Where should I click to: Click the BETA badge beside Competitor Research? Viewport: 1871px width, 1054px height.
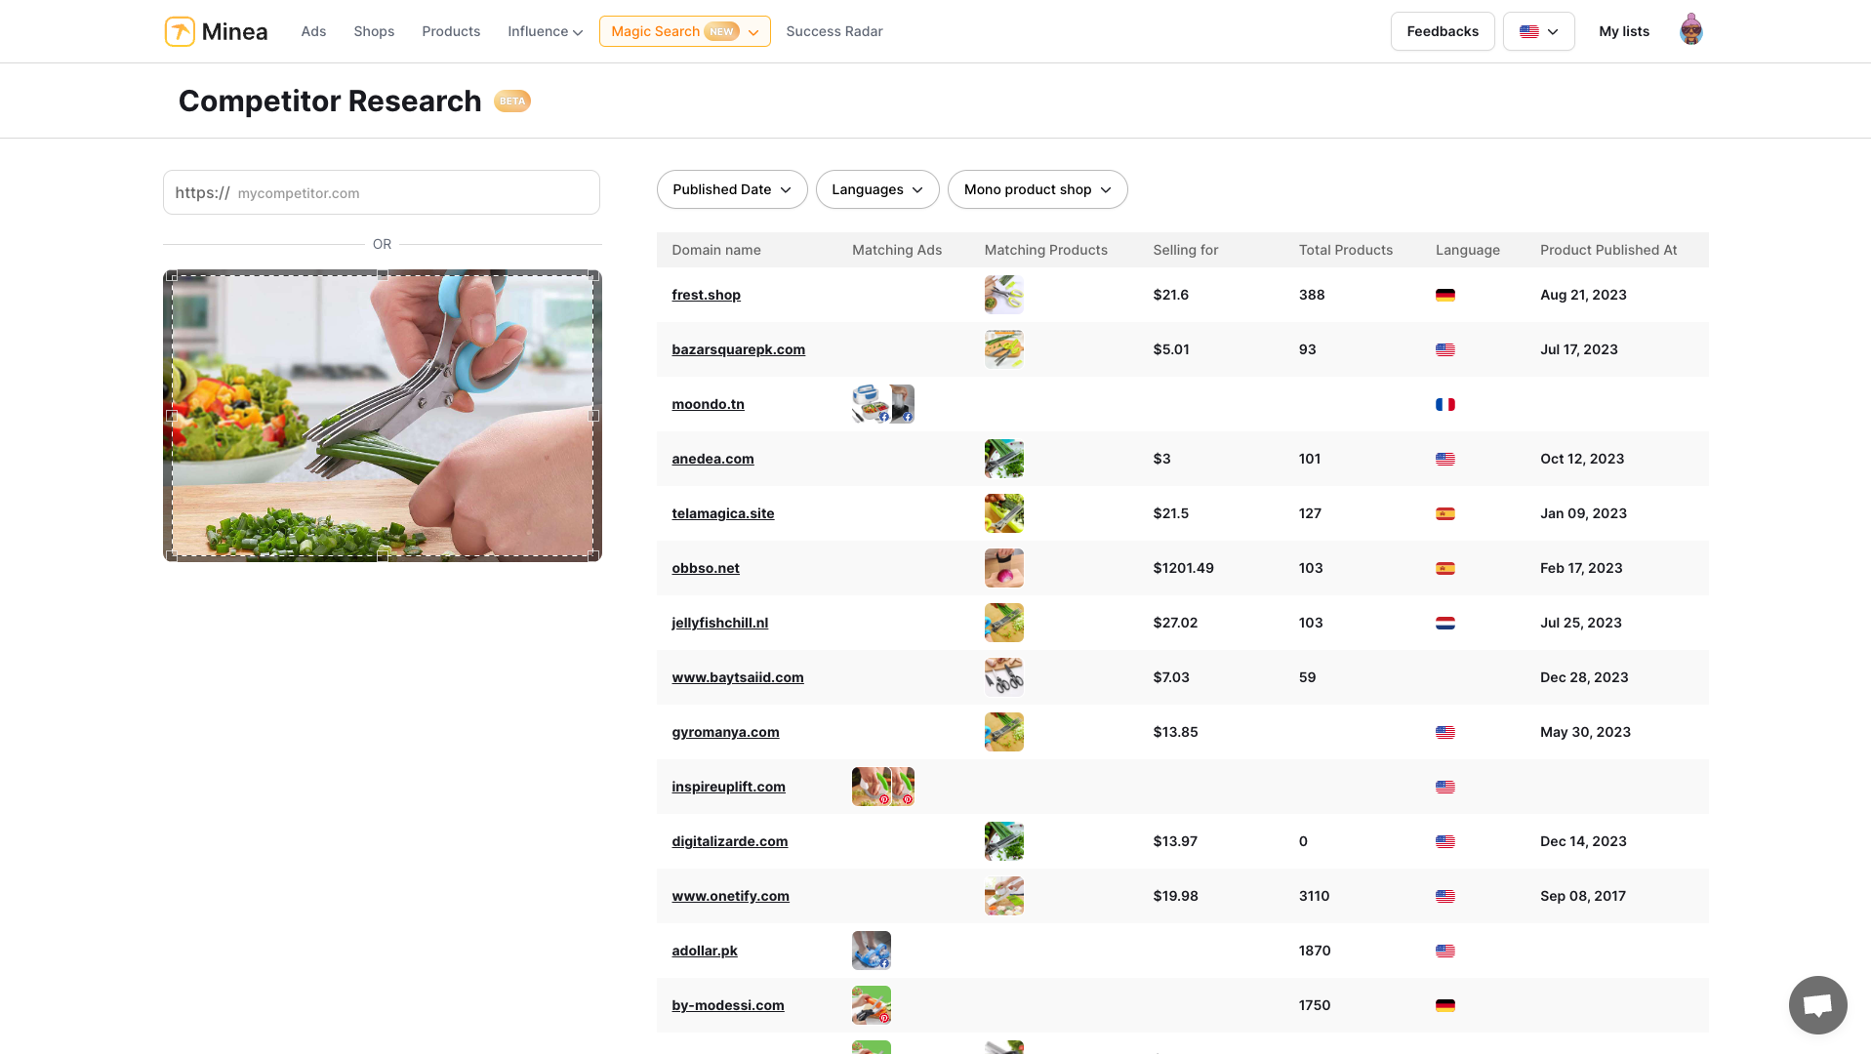(x=511, y=101)
